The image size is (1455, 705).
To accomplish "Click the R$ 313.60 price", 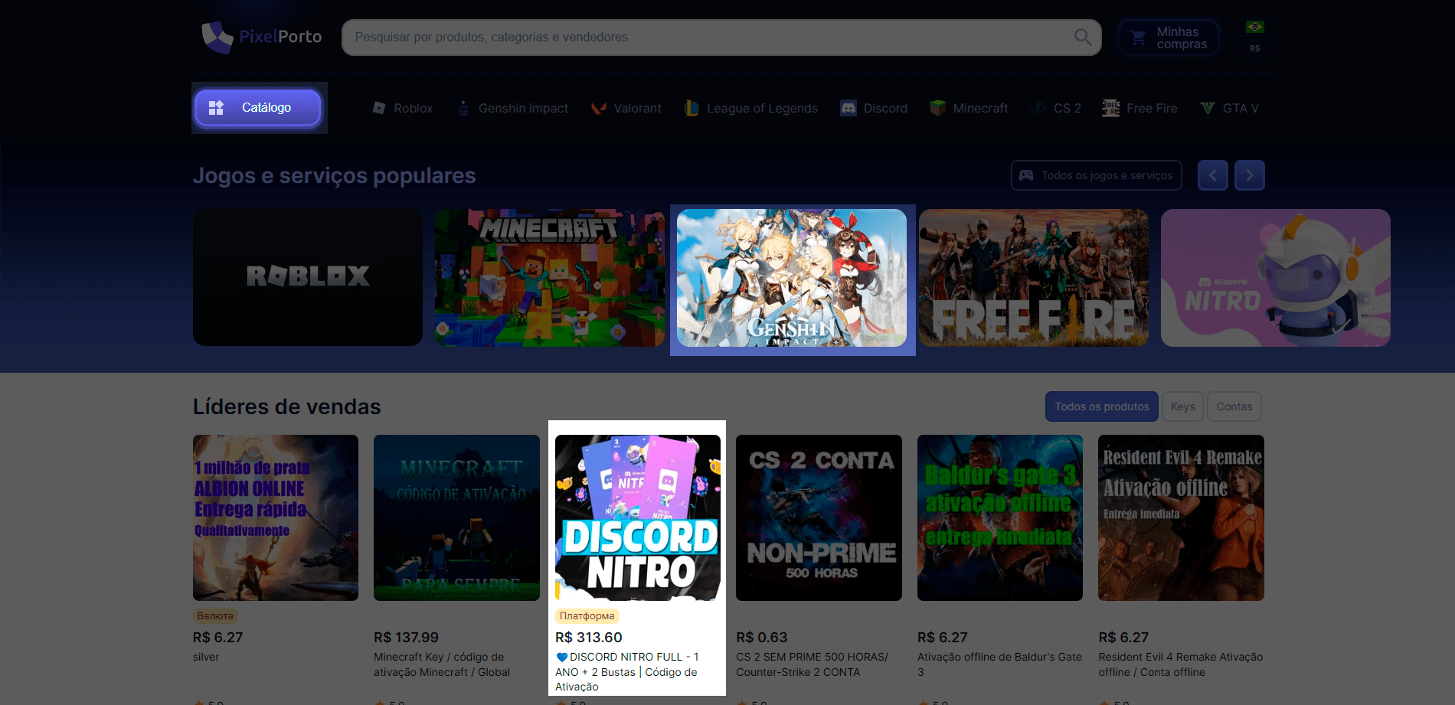I will [589, 638].
